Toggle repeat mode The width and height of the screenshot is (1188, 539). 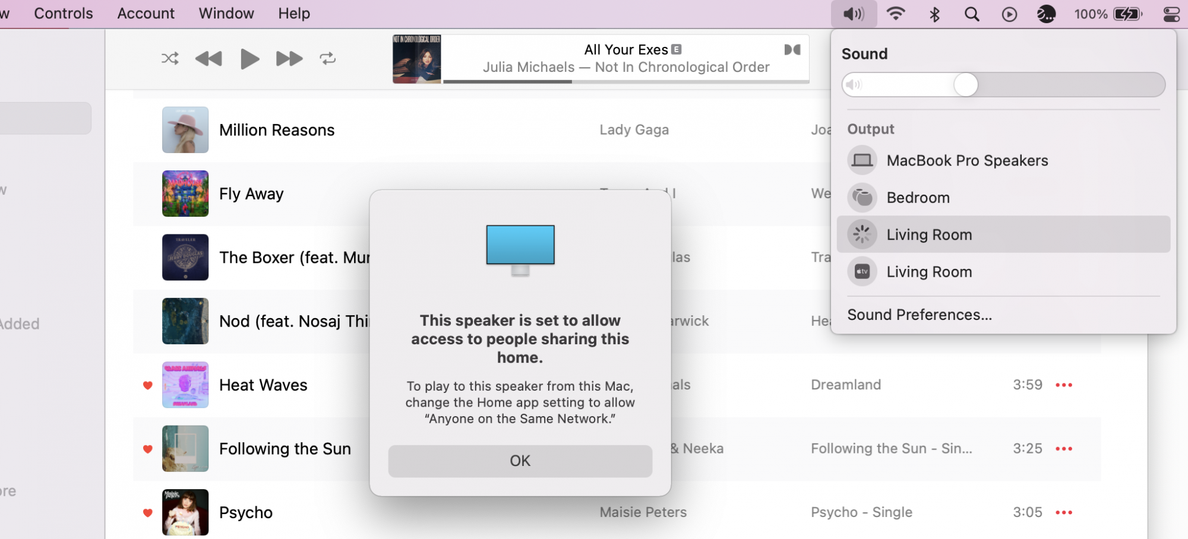[x=328, y=58]
